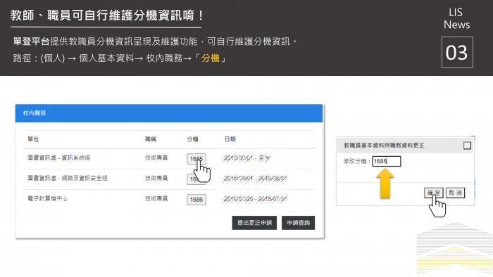Click 圖書資訊處 - 網路及資訊安全組 row text
Screen dimensions: 493x277
pyautogui.click(x=68, y=178)
